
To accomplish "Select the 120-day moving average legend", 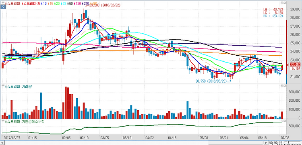I will coord(77,4).
